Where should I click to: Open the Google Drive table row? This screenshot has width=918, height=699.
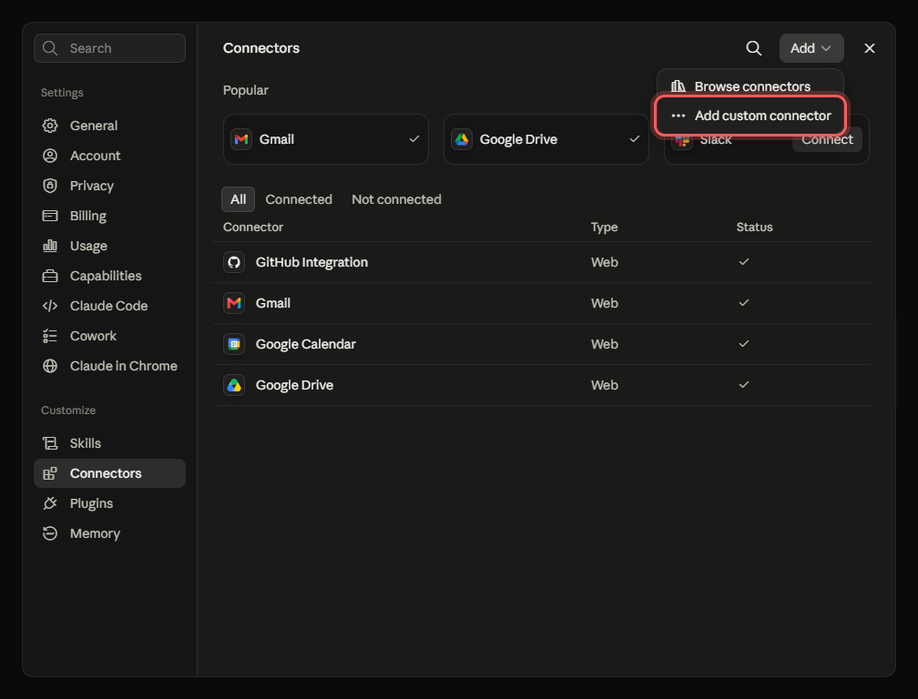tap(542, 385)
